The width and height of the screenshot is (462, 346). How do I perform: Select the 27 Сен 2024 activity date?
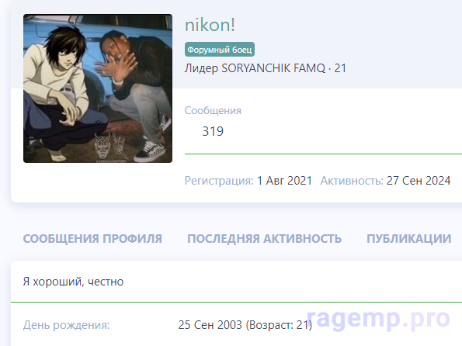point(419,181)
